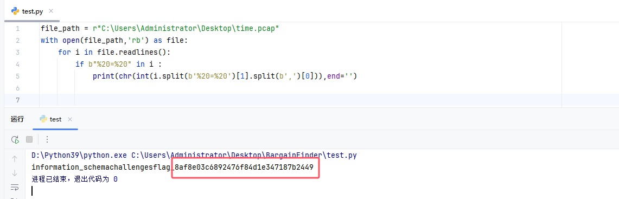Jump up the stack trace arrow
The image size is (619, 199).
point(15,159)
